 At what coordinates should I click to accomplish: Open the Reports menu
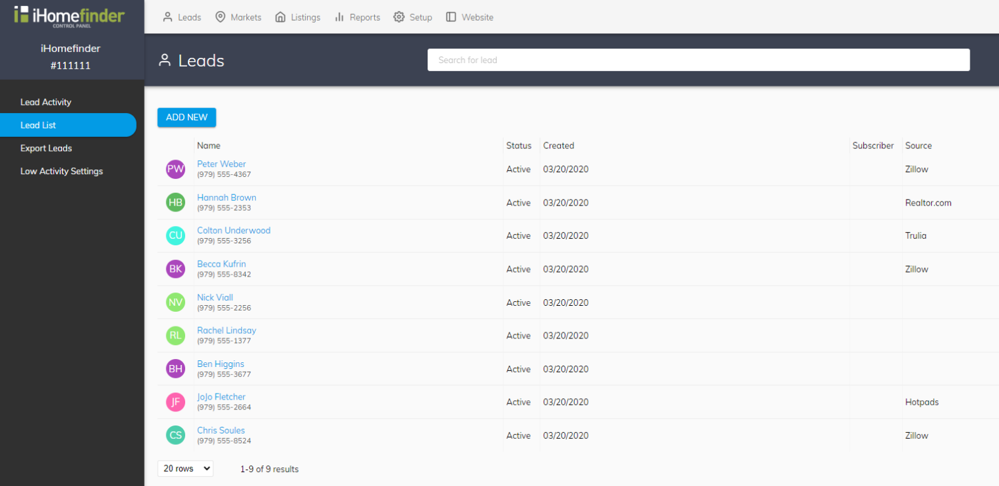358,17
